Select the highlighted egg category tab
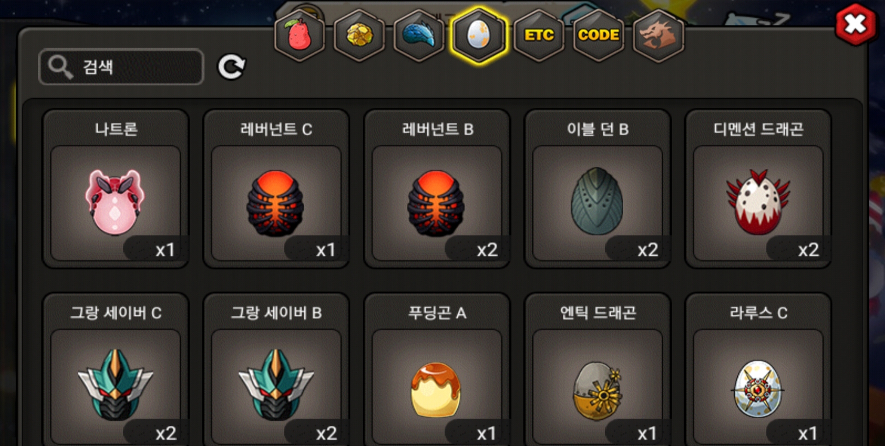Image resolution: width=885 pixels, height=446 pixels. point(479,35)
